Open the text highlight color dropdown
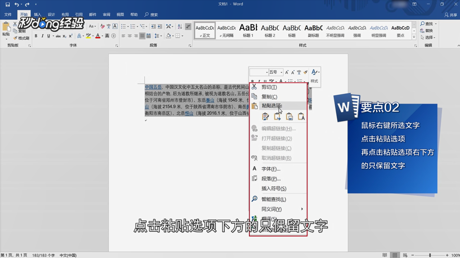This screenshot has width=460, height=258. coord(93,36)
